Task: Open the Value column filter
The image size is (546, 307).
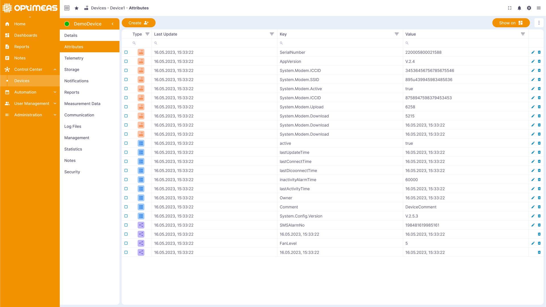Action: 523,34
